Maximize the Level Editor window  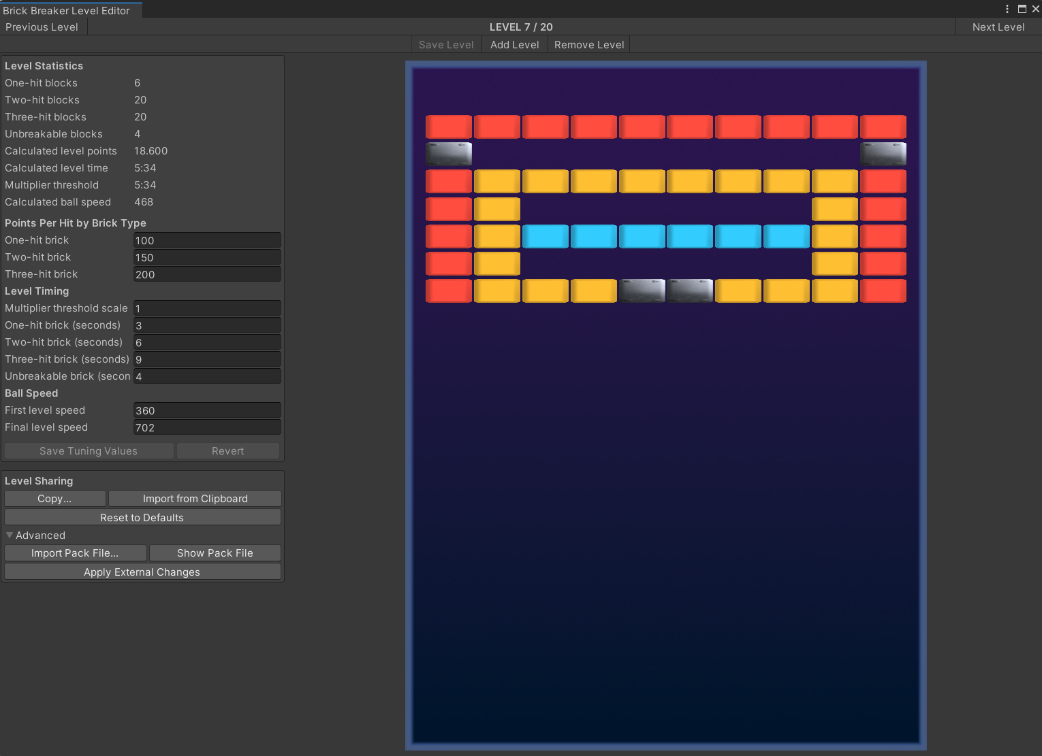click(1022, 9)
